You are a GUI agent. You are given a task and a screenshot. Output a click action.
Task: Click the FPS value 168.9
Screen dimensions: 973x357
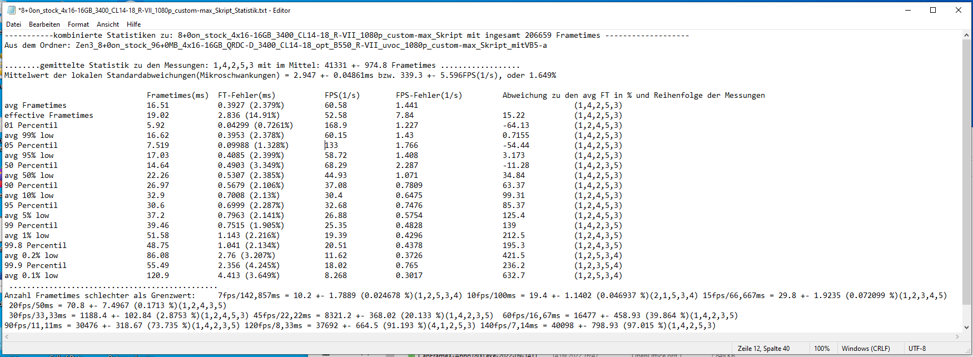[x=336, y=126]
